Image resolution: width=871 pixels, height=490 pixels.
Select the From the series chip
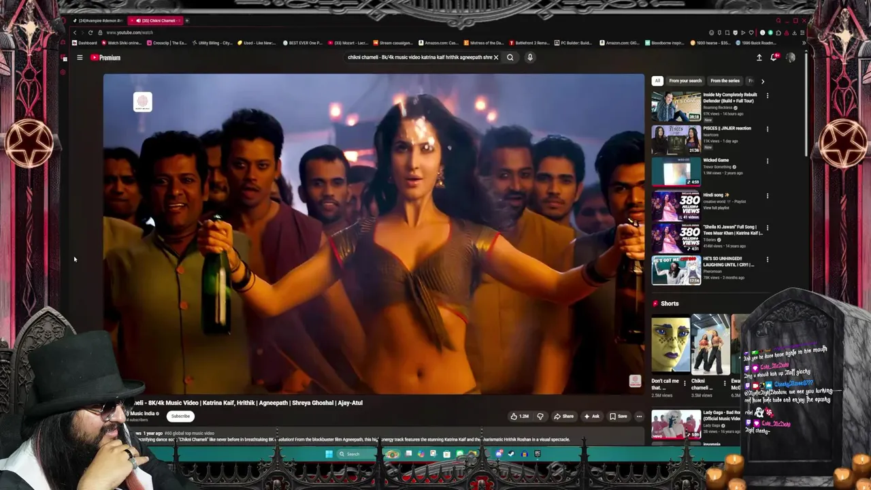(725, 80)
